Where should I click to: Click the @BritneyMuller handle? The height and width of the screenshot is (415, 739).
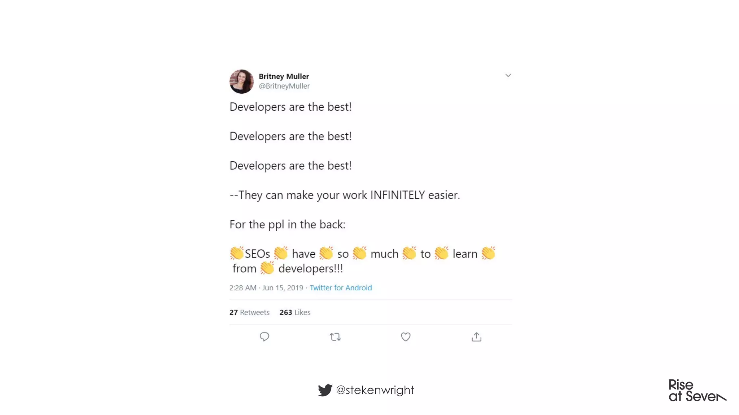[284, 86]
